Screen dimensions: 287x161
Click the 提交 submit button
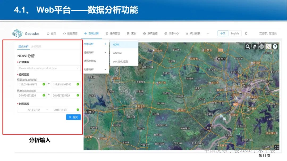pyautogui.click(x=73, y=117)
